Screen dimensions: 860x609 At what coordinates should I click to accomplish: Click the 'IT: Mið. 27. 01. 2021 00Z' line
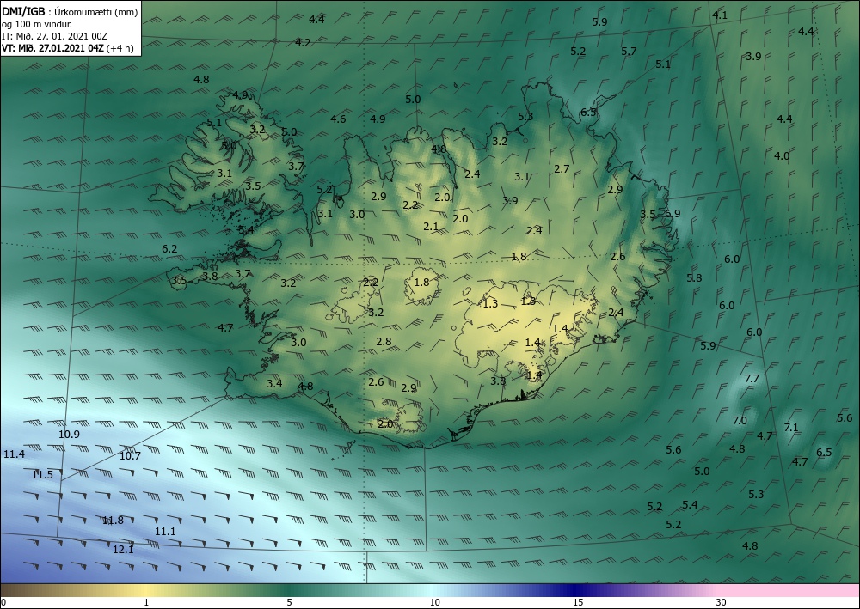pos(54,35)
